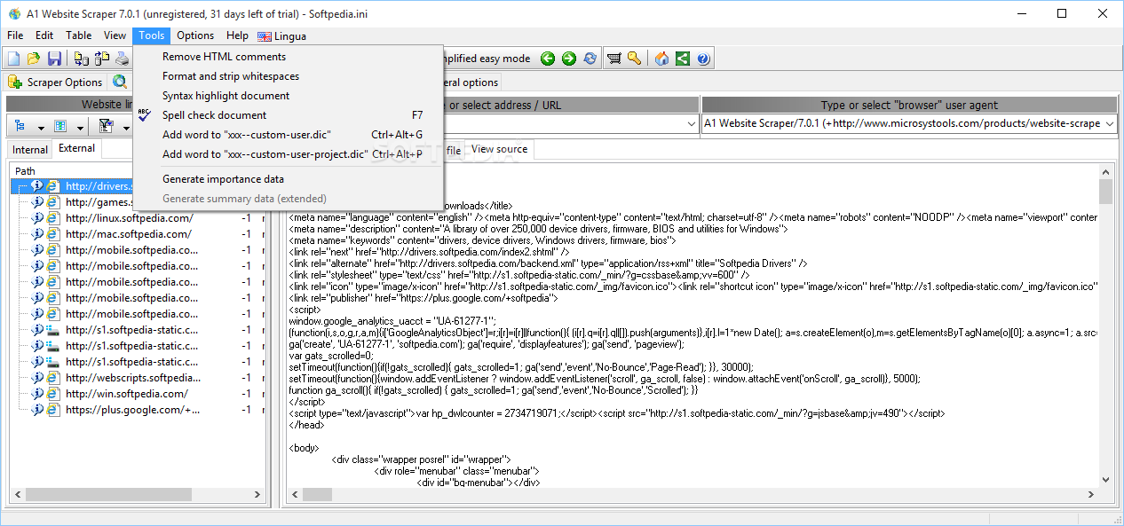Select the http://linux.softpedia.com/ row
The height and width of the screenshot is (526, 1124).
click(x=129, y=218)
